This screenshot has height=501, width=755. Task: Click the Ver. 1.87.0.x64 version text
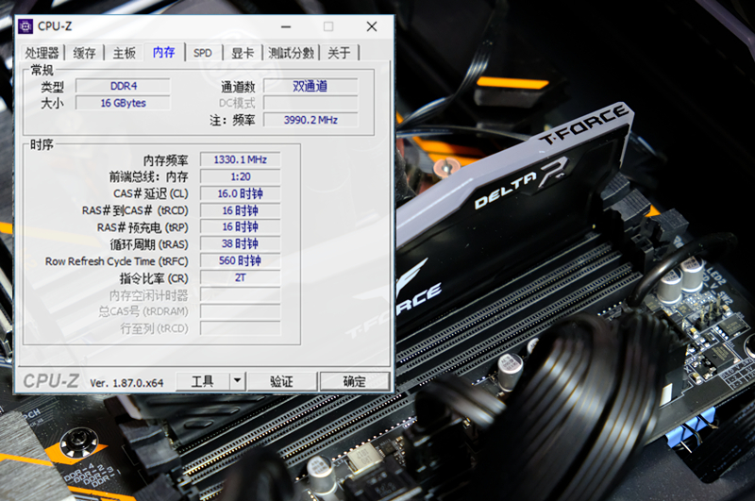(x=126, y=383)
